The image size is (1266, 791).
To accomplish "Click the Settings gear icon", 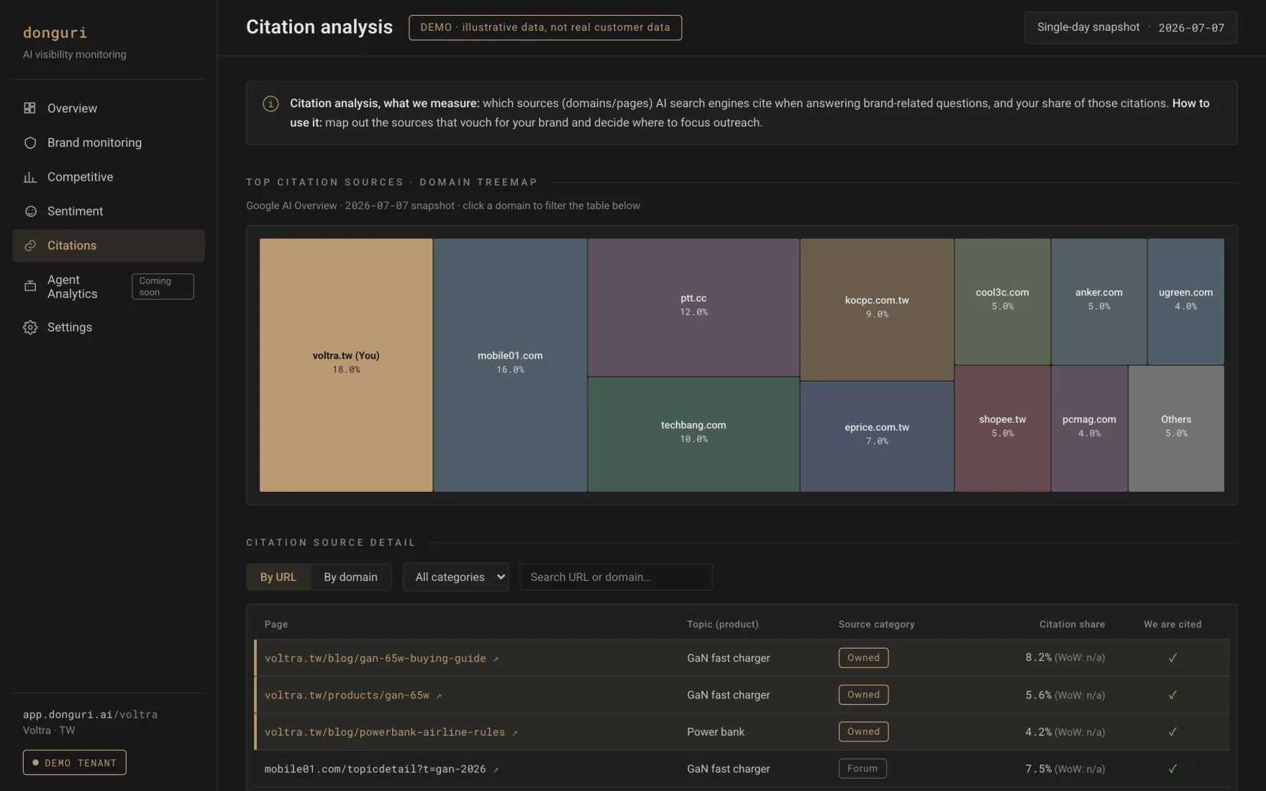I will [x=29, y=327].
